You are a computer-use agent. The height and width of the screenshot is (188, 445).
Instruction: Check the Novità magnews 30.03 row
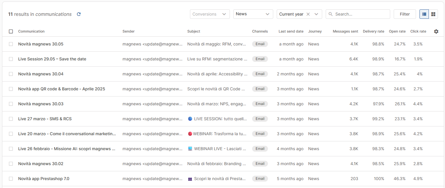click(11, 104)
